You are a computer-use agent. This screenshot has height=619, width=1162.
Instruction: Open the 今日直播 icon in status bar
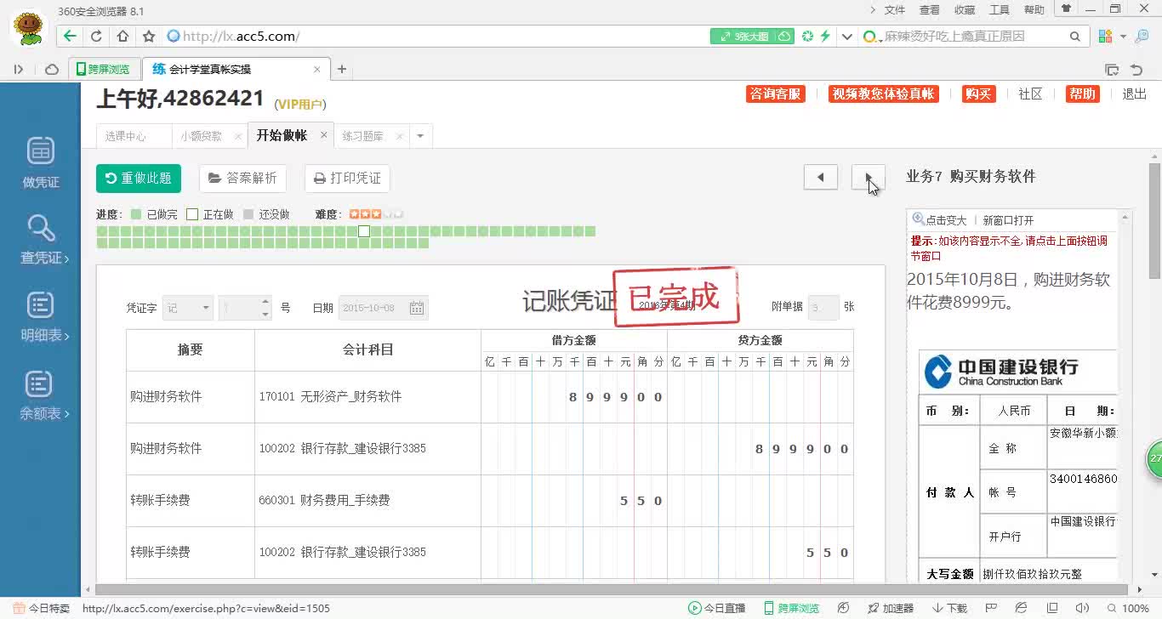[693, 608]
